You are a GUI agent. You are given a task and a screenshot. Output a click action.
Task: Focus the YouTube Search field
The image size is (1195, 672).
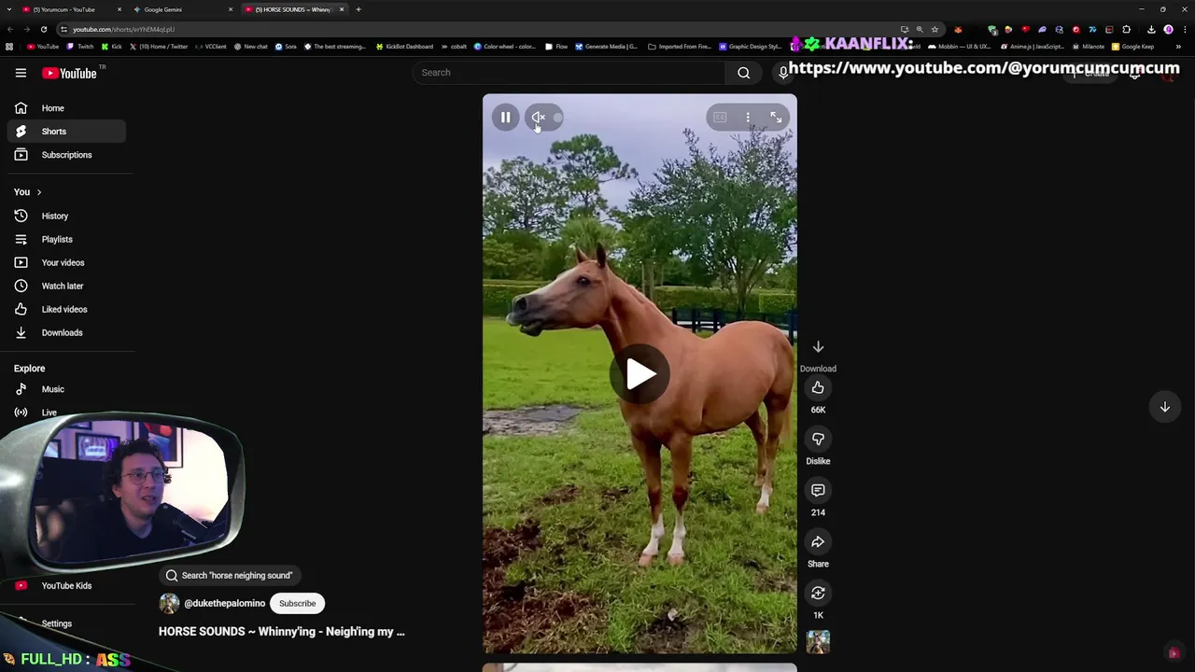tap(569, 73)
